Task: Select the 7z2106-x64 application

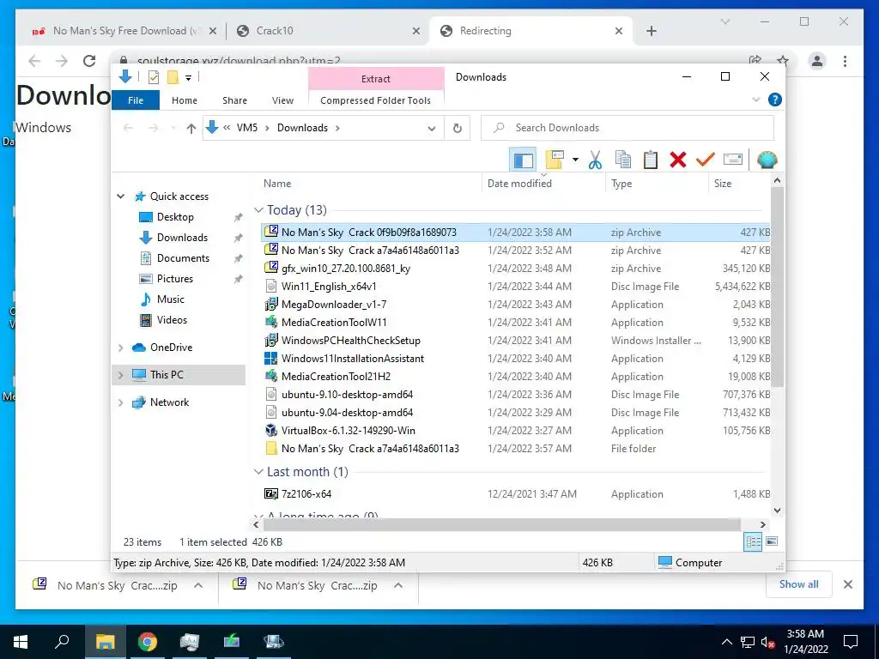Action: coord(516,494)
